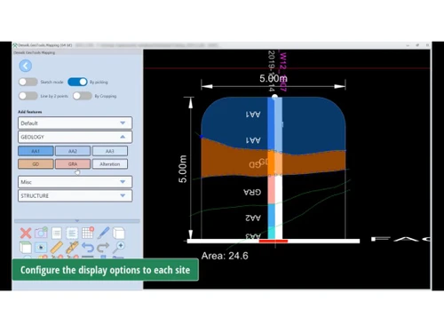Image resolution: width=444 pixels, height=333 pixels.
Task: Click the Area: 24.6 label
Action: click(225, 256)
